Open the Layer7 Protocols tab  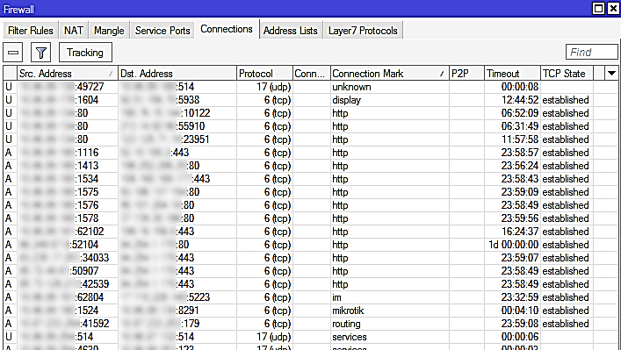pos(363,31)
